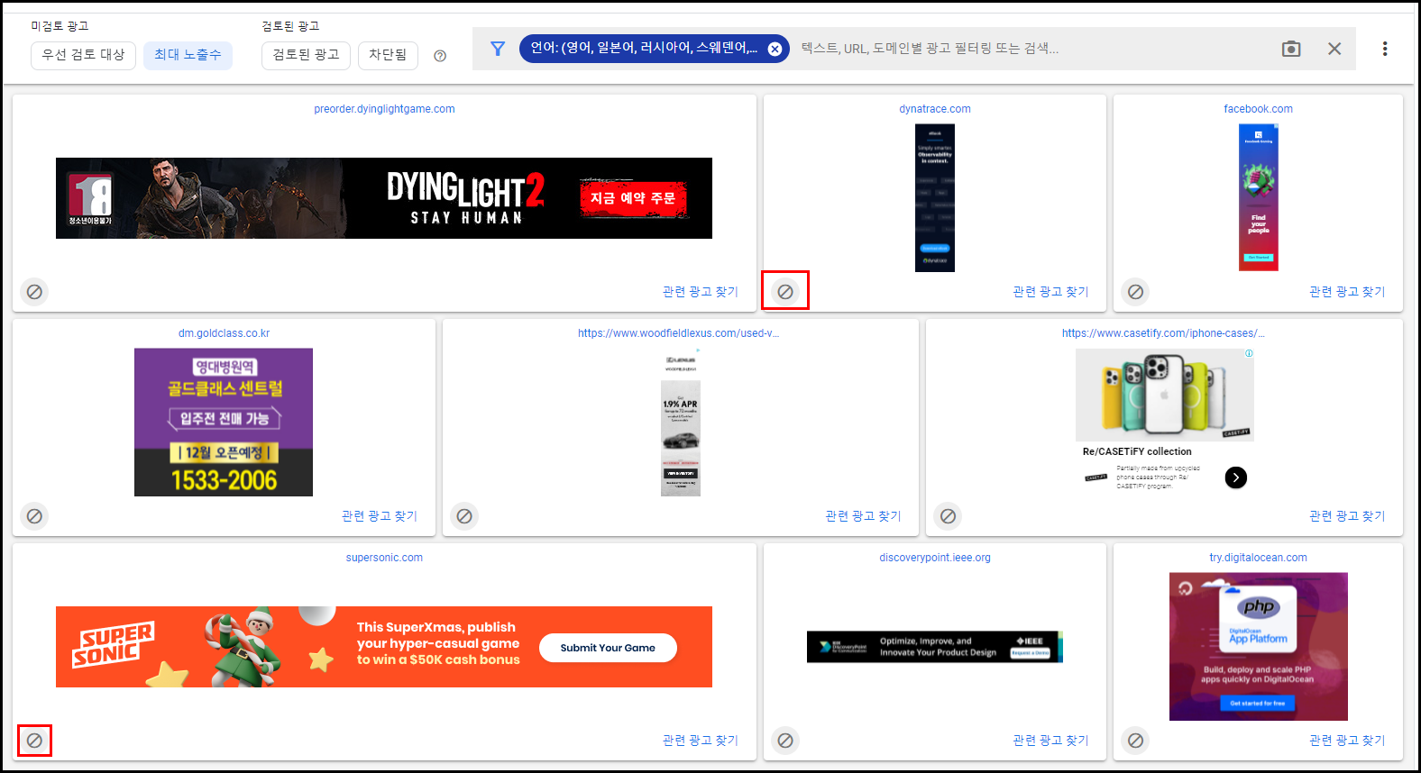The height and width of the screenshot is (773, 1421).
Task: Click the Facebook Gaming ad thumbnail
Action: 1258,198
